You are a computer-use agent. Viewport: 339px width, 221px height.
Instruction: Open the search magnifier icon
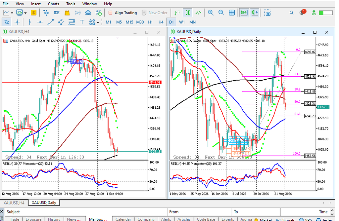(291, 13)
